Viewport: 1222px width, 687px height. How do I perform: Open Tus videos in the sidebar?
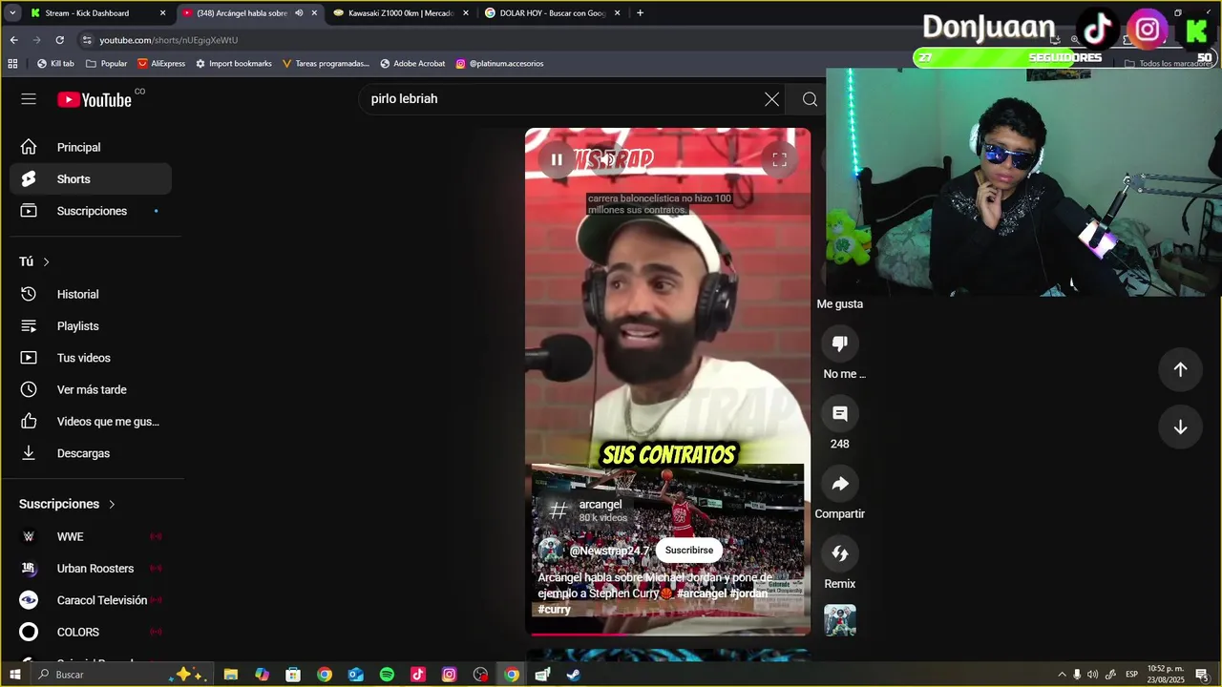[x=91, y=358]
